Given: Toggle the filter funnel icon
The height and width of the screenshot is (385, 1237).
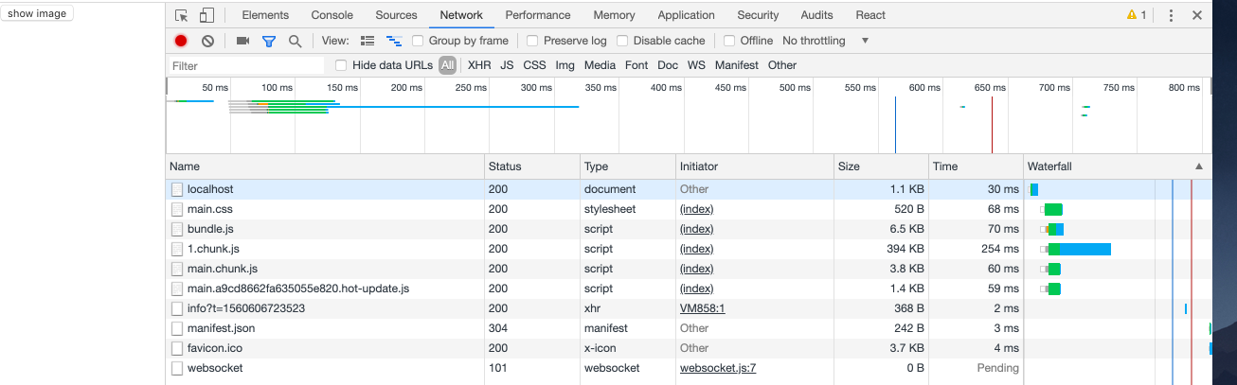Looking at the screenshot, I should (x=269, y=41).
